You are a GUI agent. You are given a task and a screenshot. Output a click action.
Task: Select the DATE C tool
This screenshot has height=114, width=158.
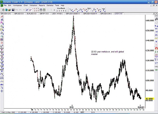tap(2, 70)
